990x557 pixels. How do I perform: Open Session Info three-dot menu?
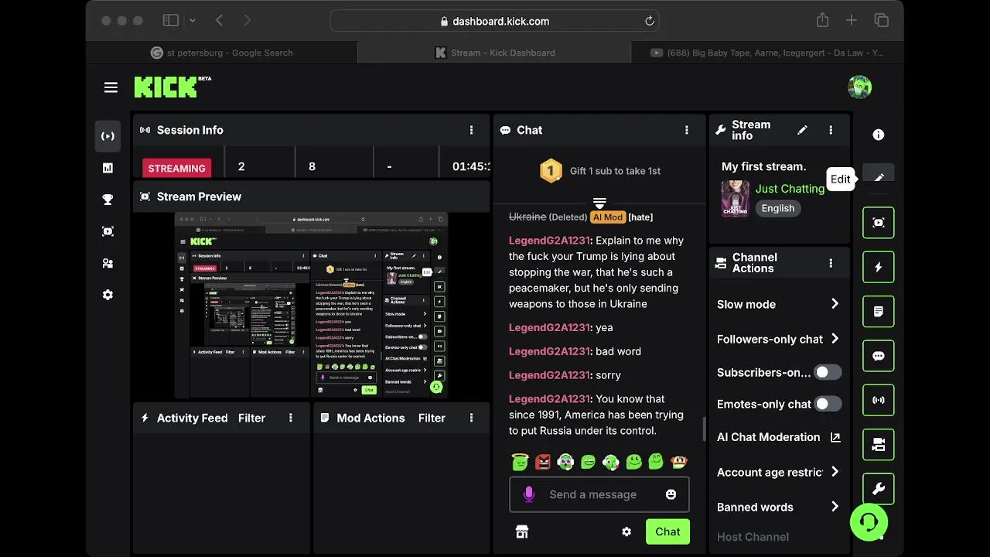click(x=471, y=130)
